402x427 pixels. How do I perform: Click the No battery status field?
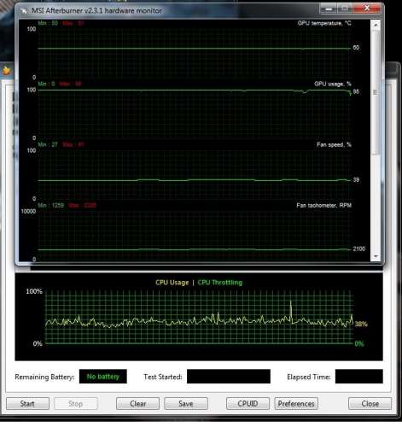click(x=103, y=377)
